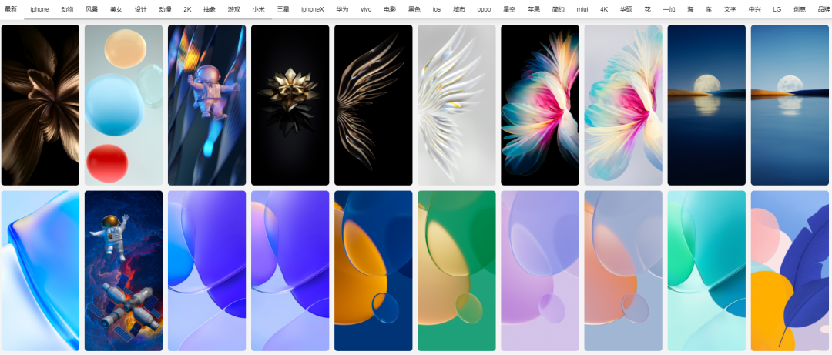Image resolution: width=832 pixels, height=355 pixels.
Task: Switch to the 4K category
Action: (605, 9)
